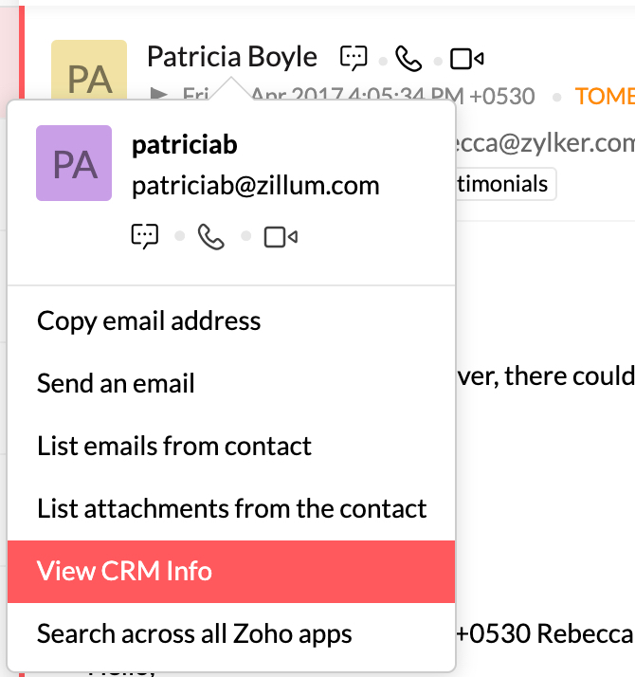Open View CRM Info
The image size is (635, 677).
(124, 572)
